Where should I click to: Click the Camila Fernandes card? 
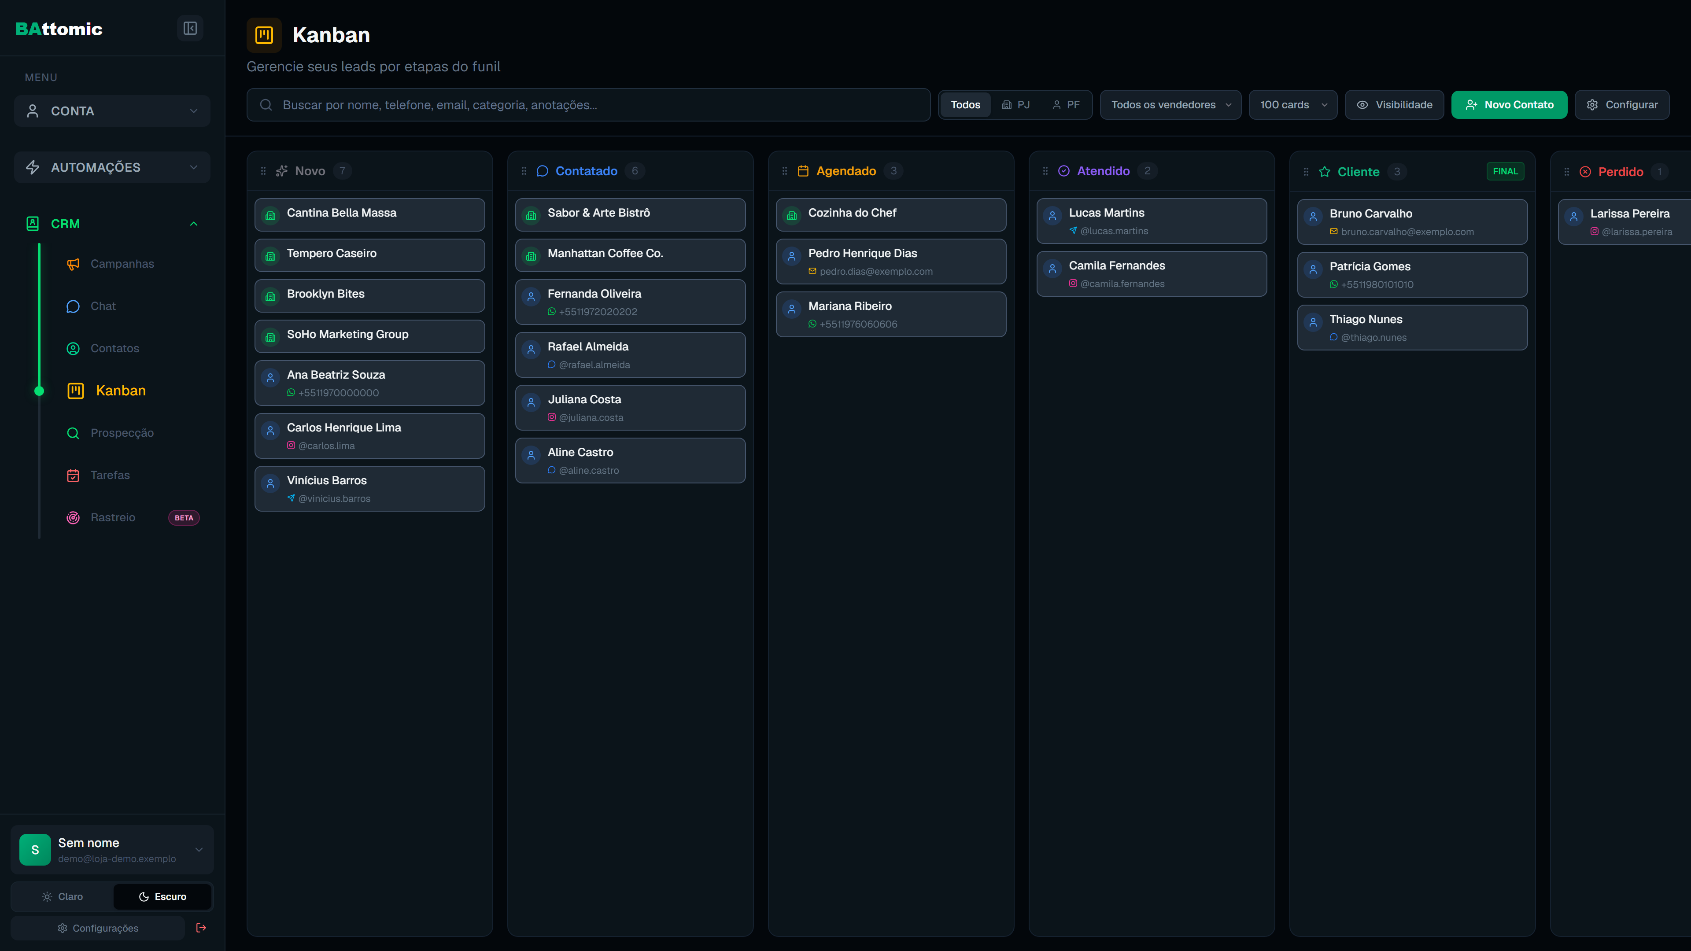[1152, 274]
